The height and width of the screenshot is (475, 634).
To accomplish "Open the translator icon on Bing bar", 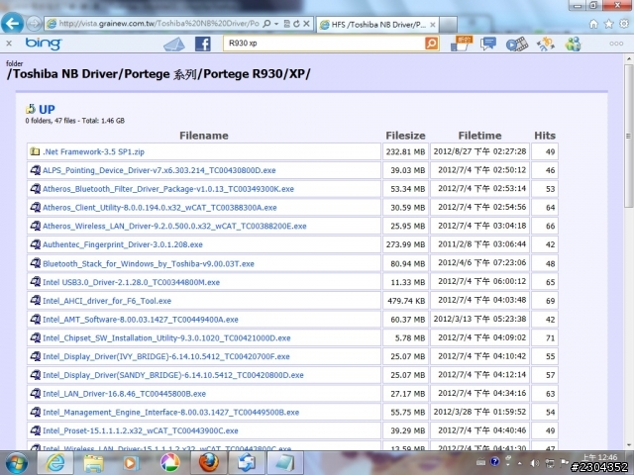I will coord(546,44).
